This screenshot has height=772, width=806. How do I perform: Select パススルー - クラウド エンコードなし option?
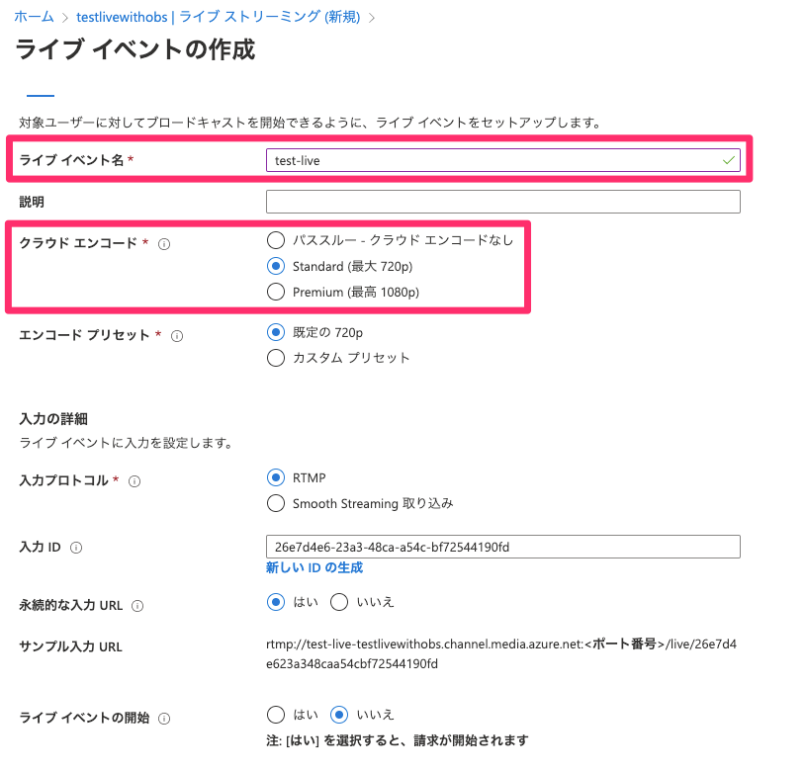pyautogui.click(x=276, y=240)
